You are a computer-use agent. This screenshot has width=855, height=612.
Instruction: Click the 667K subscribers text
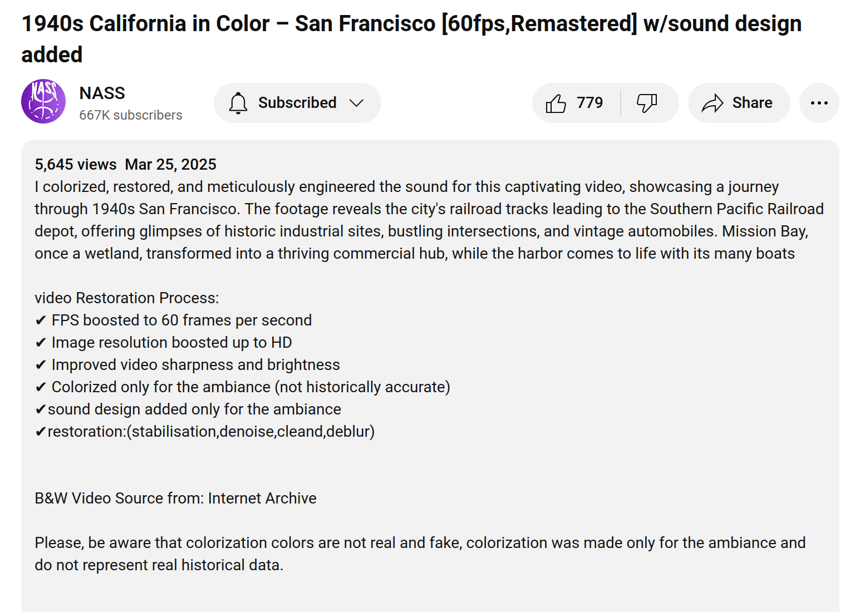[131, 115]
